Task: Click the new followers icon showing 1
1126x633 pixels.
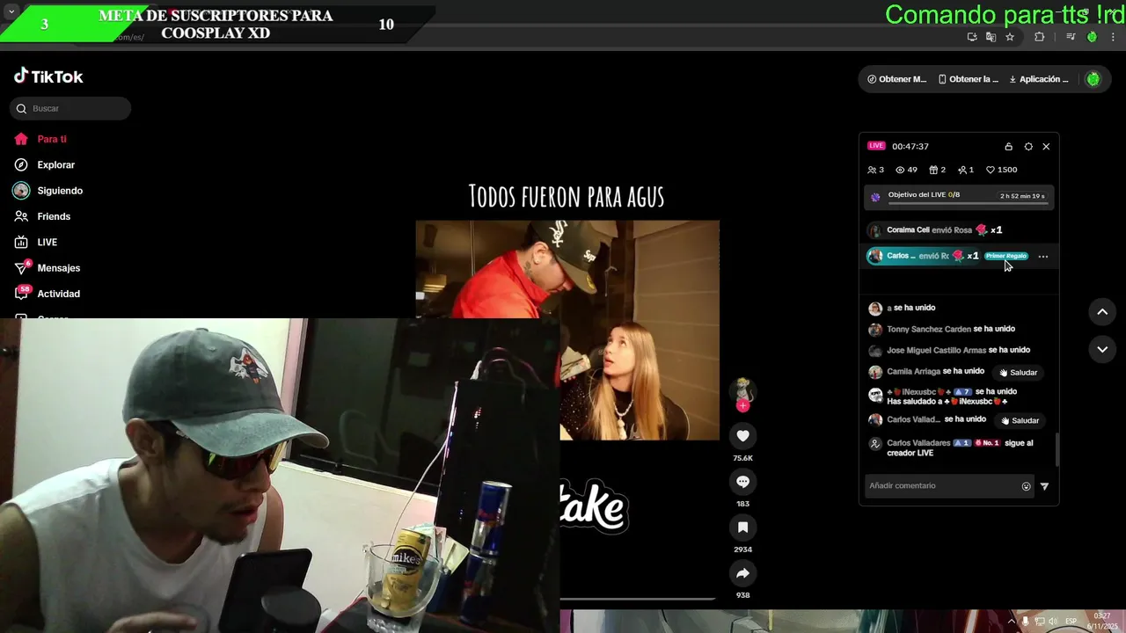Action: coord(966,170)
